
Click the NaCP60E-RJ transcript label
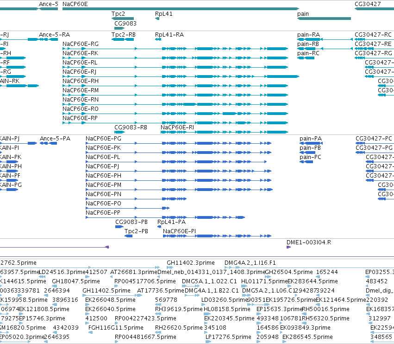pos(80,72)
